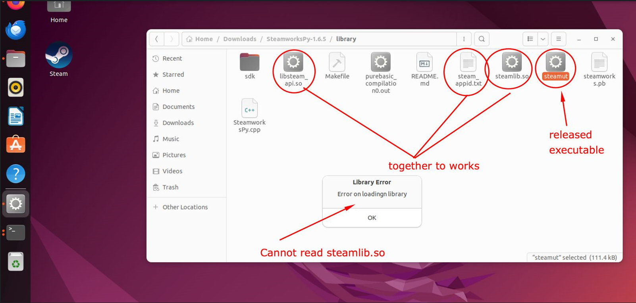636x303 pixels.
Task: Go forward with the right arrow button
Action: pyautogui.click(x=172, y=39)
